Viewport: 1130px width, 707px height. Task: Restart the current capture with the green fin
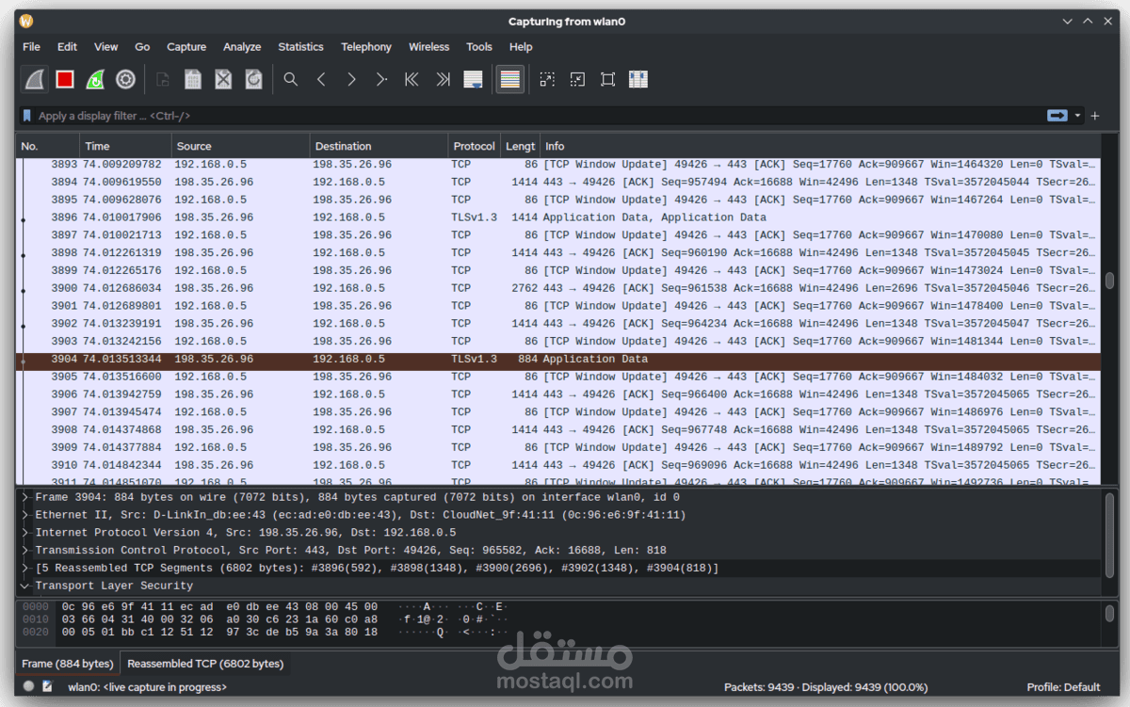tap(95, 80)
